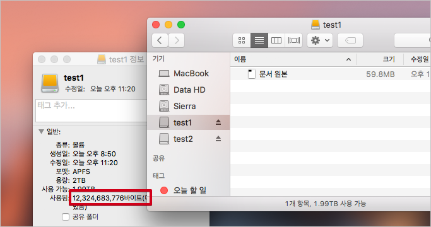Go forward in Finder window

(176, 41)
